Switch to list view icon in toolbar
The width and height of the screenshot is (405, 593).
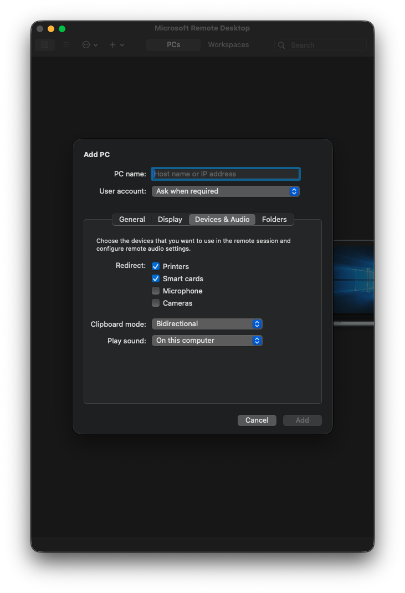(x=65, y=44)
